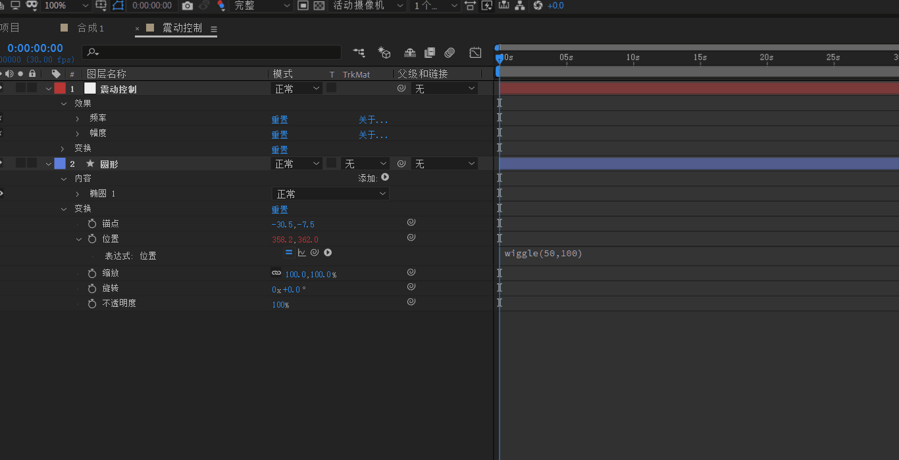Click the show channel color icon
This screenshot has width=899, height=460.
[x=221, y=5]
